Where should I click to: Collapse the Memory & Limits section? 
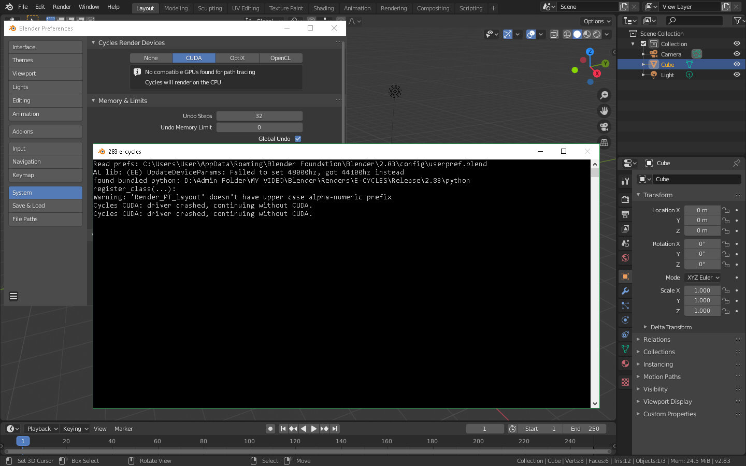[x=94, y=101]
